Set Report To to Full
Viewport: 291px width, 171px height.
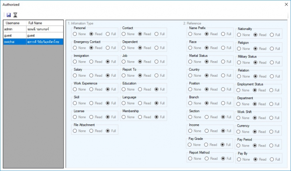click(160, 76)
